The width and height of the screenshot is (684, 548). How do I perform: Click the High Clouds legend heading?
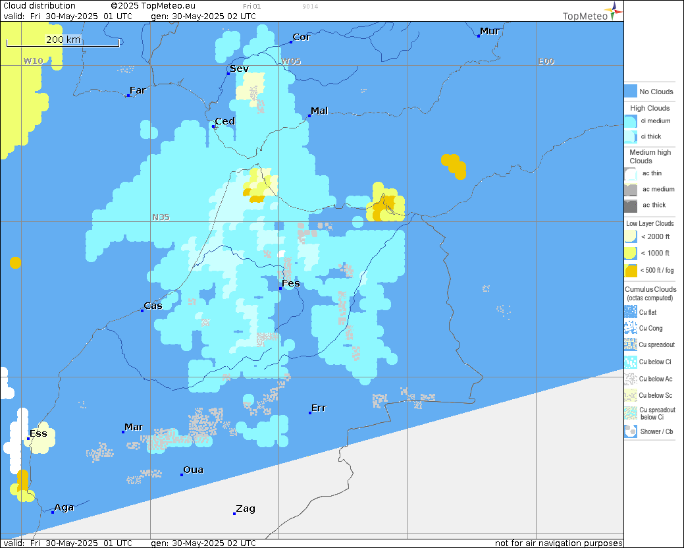pyautogui.click(x=650, y=108)
